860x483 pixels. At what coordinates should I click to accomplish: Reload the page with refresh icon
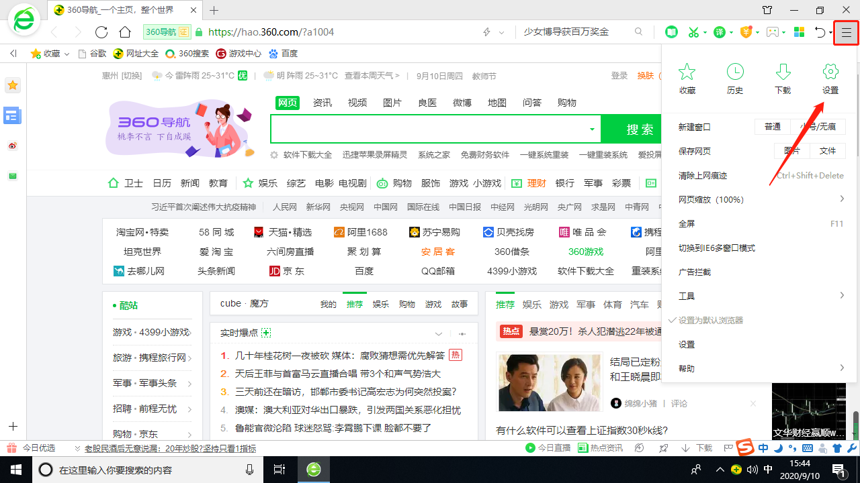pos(101,32)
